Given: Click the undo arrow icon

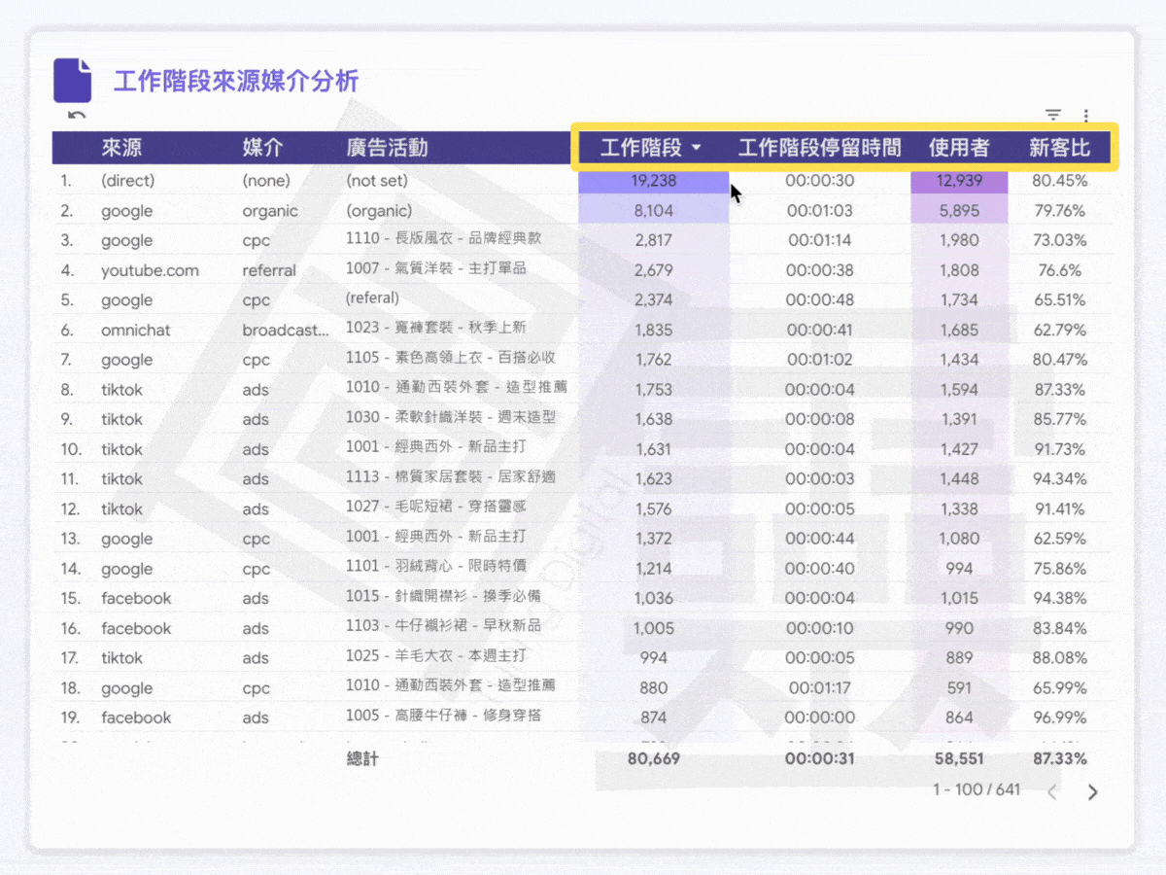Looking at the screenshot, I should [x=77, y=116].
